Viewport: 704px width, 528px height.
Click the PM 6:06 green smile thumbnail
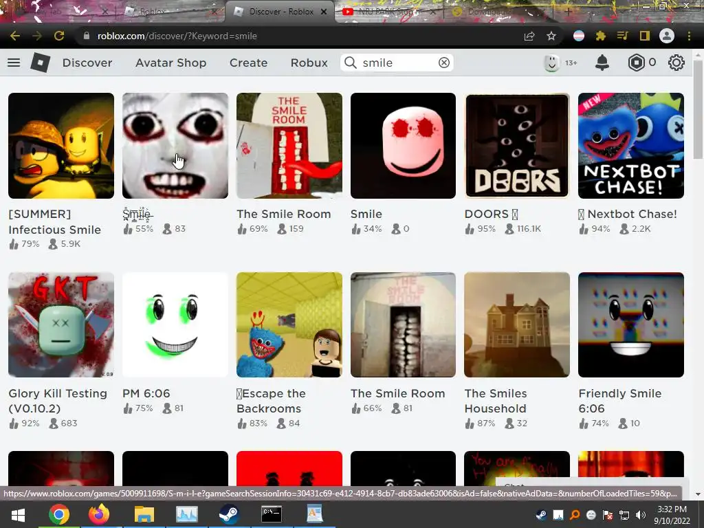(175, 324)
